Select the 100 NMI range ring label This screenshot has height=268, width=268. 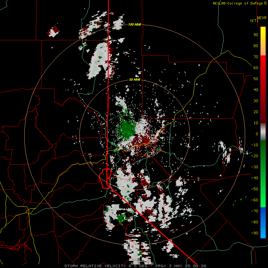135,24
